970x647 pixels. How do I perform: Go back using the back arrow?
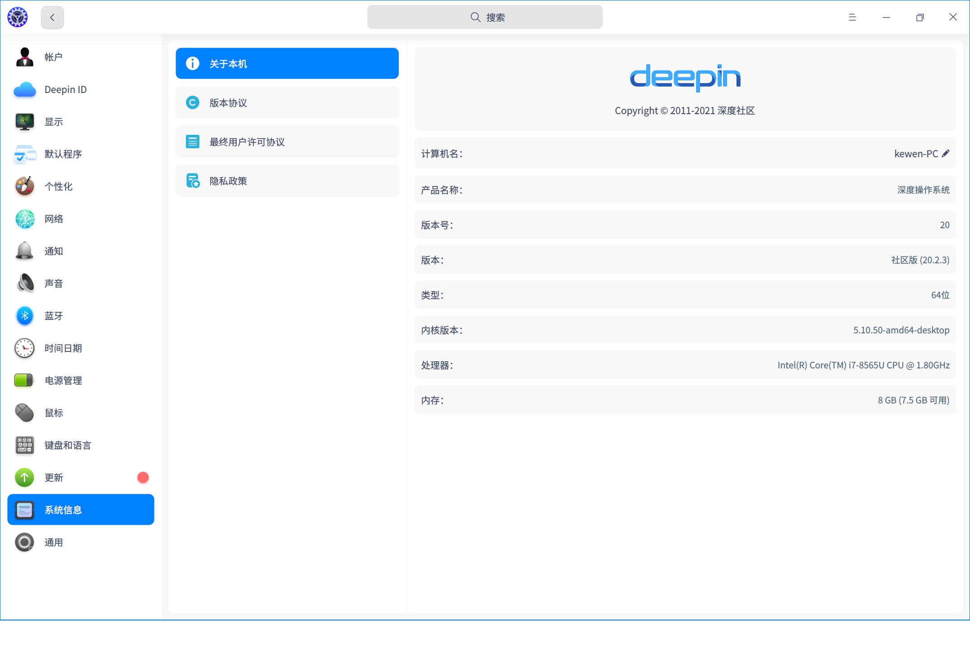(53, 18)
